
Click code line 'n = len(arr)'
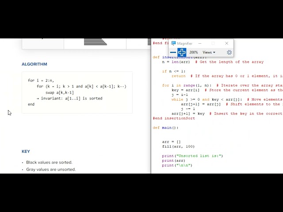(176, 62)
